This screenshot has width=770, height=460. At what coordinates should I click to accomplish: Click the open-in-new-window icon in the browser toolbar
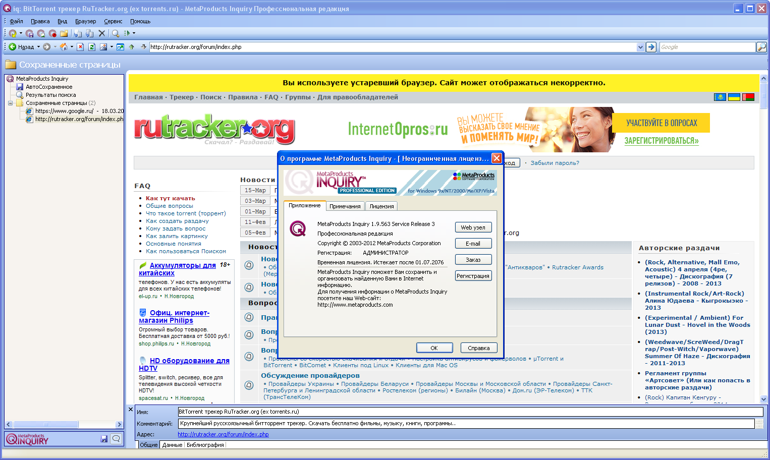click(x=120, y=47)
